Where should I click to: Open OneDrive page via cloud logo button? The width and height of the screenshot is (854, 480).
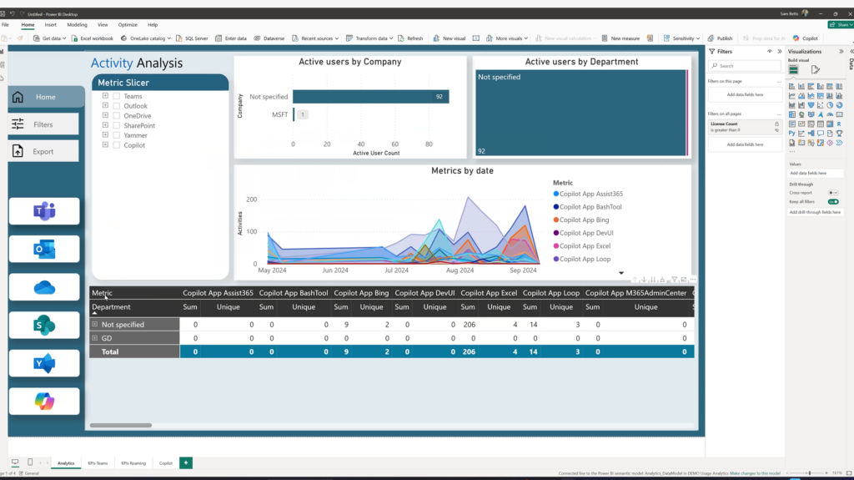coord(44,287)
